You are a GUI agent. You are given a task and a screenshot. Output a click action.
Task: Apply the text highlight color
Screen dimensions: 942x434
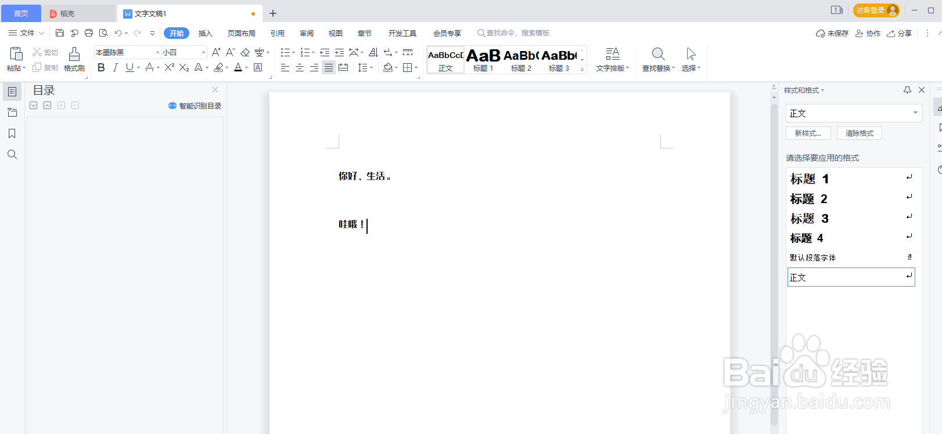(x=218, y=68)
